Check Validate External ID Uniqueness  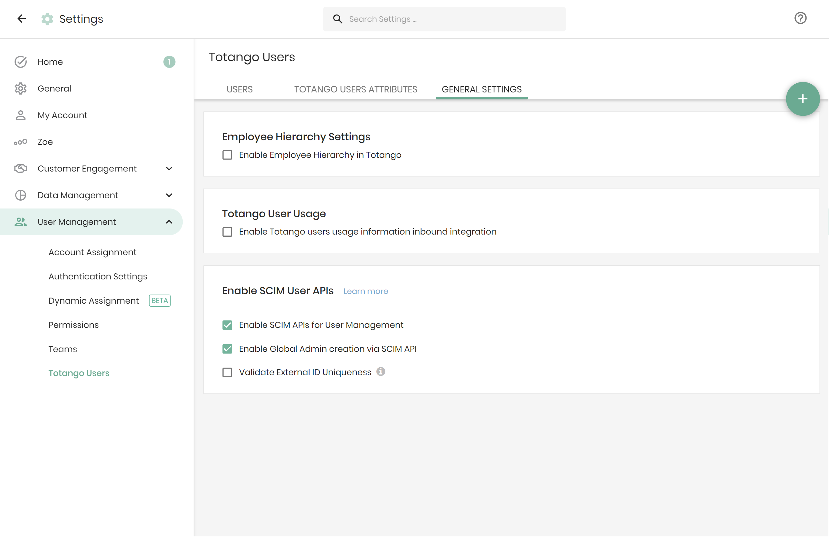point(227,372)
